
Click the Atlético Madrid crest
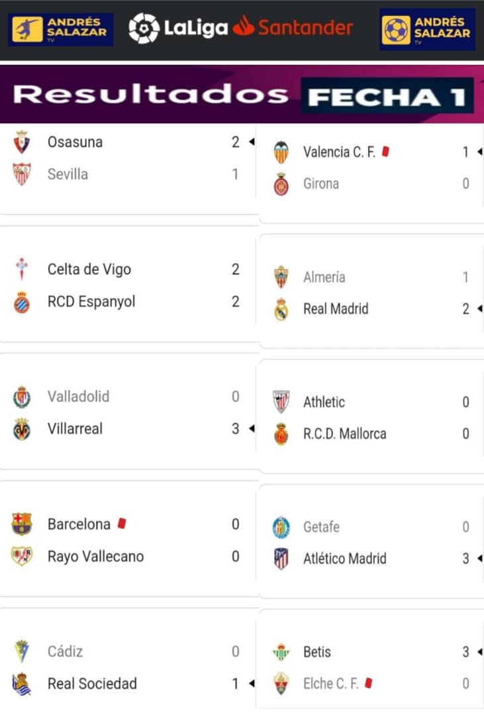click(281, 559)
